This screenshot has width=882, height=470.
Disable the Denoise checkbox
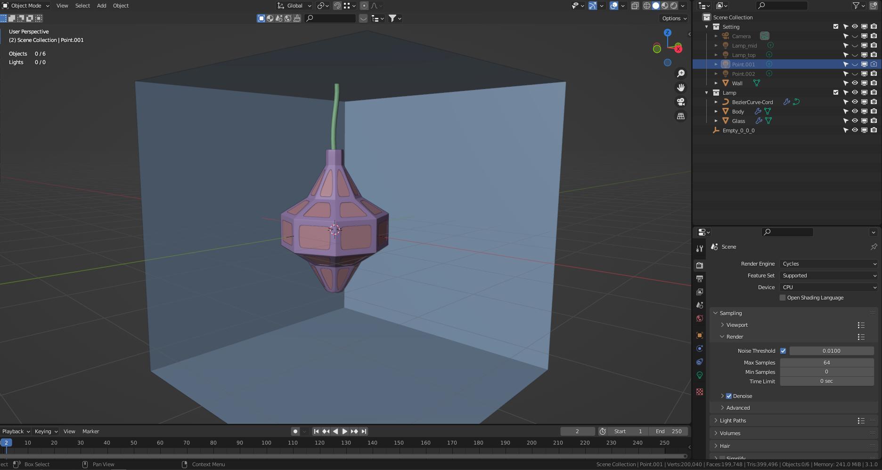[x=729, y=396]
